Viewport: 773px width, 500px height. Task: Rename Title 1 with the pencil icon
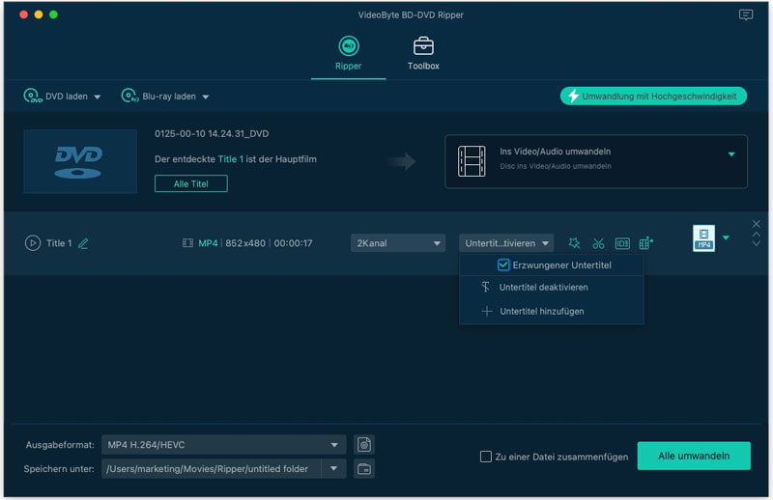pyautogui.click(x=83, y=243)
